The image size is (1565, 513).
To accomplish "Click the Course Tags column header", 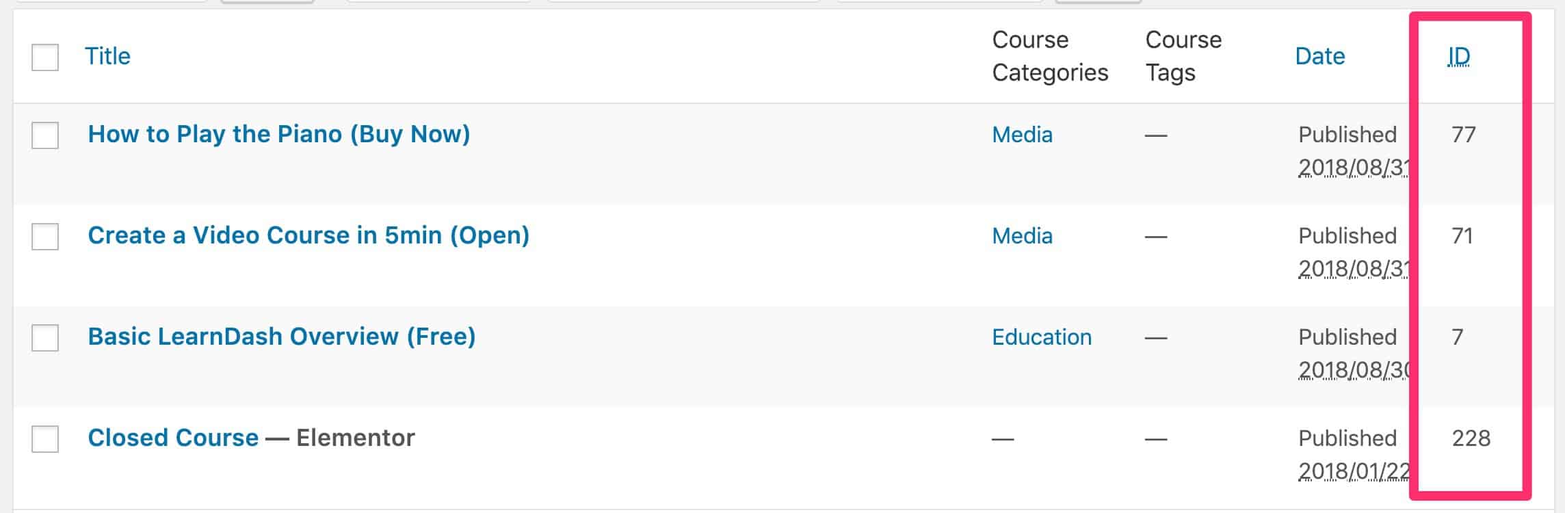I will 1183,57.
